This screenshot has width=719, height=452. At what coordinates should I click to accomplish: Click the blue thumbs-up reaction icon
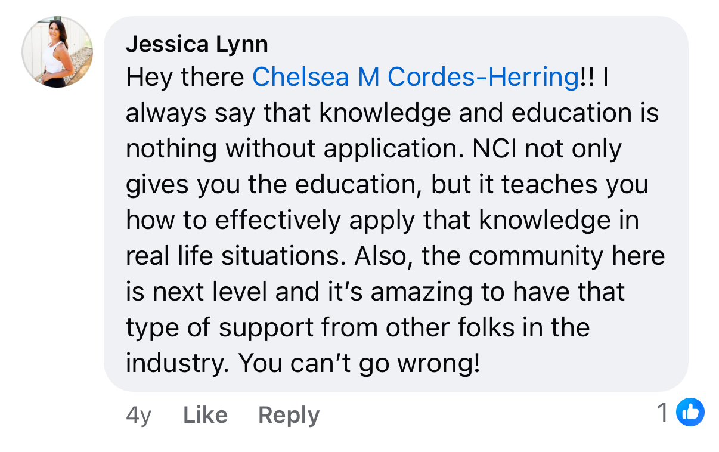click(x=690, y=412)
